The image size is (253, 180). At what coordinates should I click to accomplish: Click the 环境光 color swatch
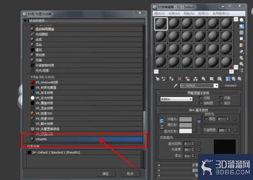click(x=185, y=119)
